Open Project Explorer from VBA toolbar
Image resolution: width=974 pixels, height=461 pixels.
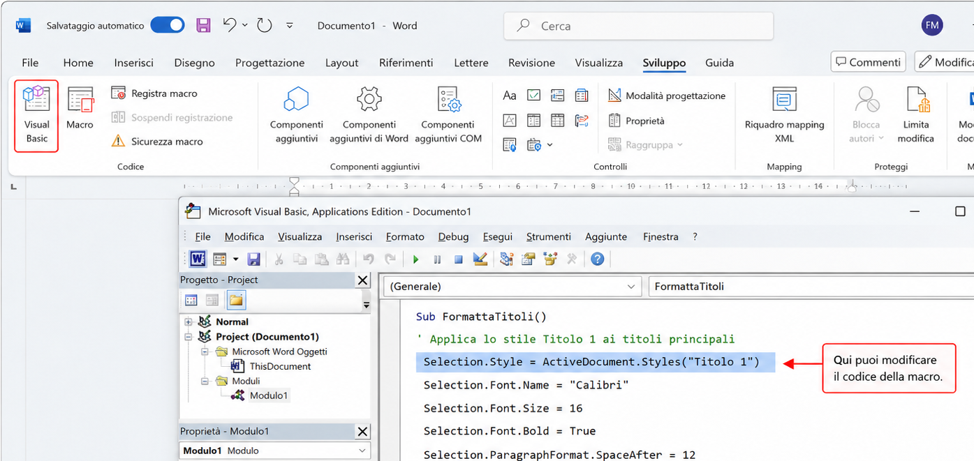pos(507,259)
